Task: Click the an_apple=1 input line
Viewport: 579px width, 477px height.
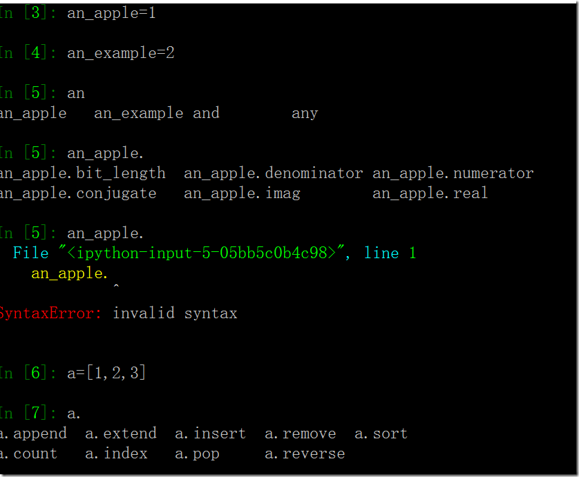Action: click(x=111, y=13)
